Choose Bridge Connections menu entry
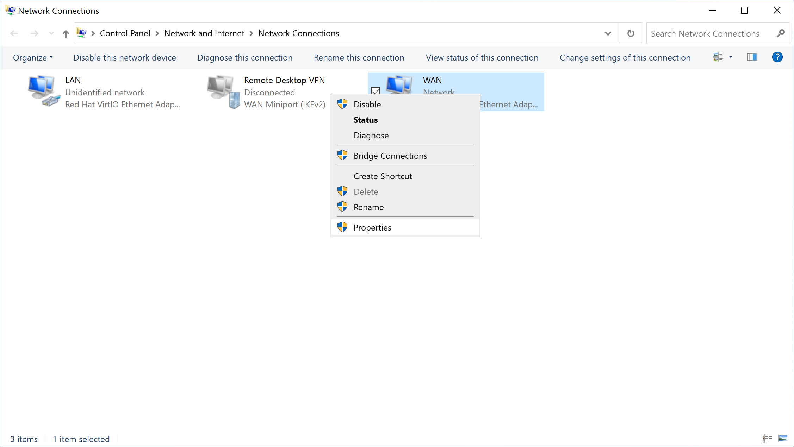 (x=390, y=156)
